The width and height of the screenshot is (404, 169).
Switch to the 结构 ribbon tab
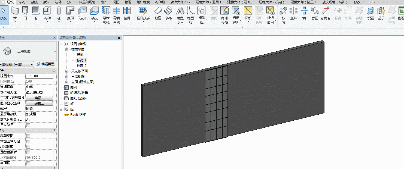22,2
